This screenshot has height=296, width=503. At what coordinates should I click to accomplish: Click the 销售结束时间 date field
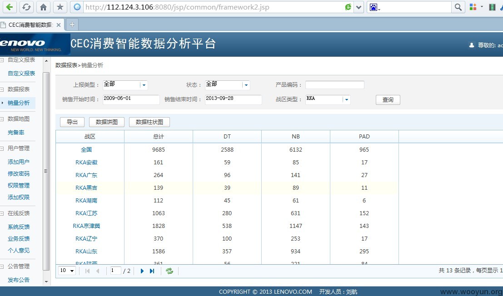pyautogui.click(x=234, y=99)
